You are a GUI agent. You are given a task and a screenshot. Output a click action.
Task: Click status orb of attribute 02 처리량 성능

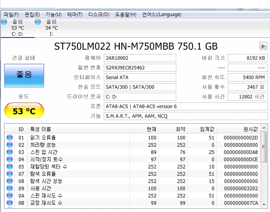10,145
